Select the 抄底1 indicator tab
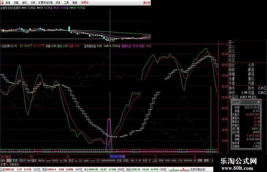Screen dimensions: 267x172 click(126, 160)
